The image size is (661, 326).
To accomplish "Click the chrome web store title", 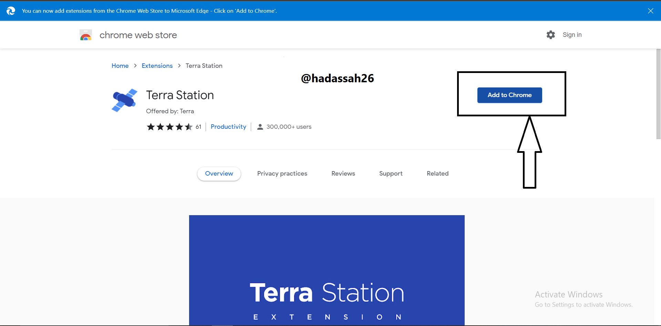I will pos(138,35).
